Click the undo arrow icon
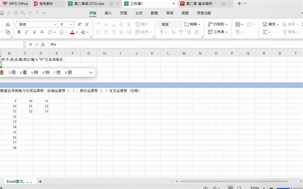This screenshot has height=189, width=303. pos(30,13)
